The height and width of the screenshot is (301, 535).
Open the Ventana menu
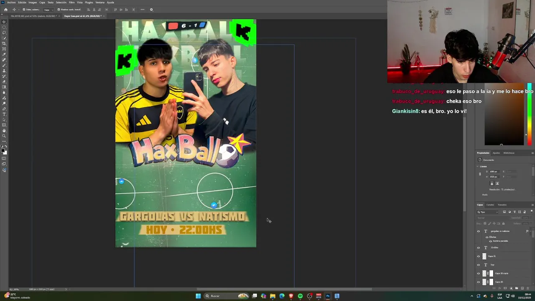click(x=100, y=2)
